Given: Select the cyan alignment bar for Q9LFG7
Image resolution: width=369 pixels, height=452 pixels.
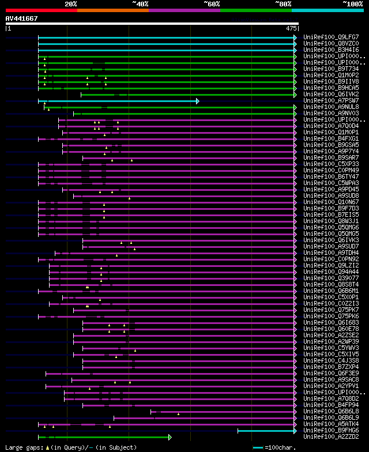Looking at the screenshot, I should click(166, 38).
